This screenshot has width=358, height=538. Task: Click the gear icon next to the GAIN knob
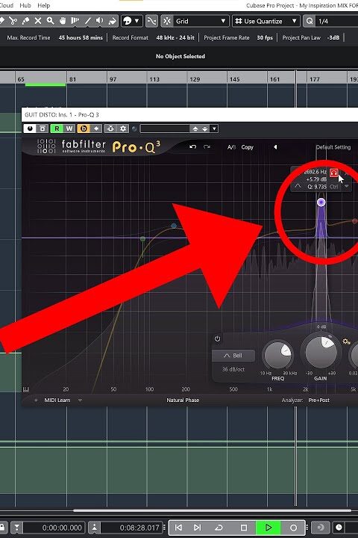[346, 341]
